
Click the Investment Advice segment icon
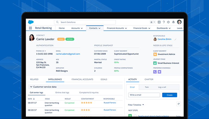[155, 54]
